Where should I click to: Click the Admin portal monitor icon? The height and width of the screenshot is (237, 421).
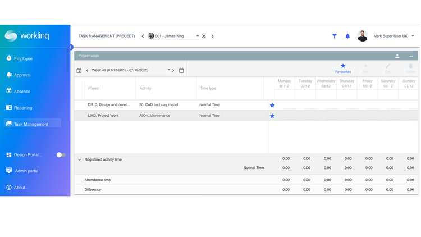tap(9, 170)
